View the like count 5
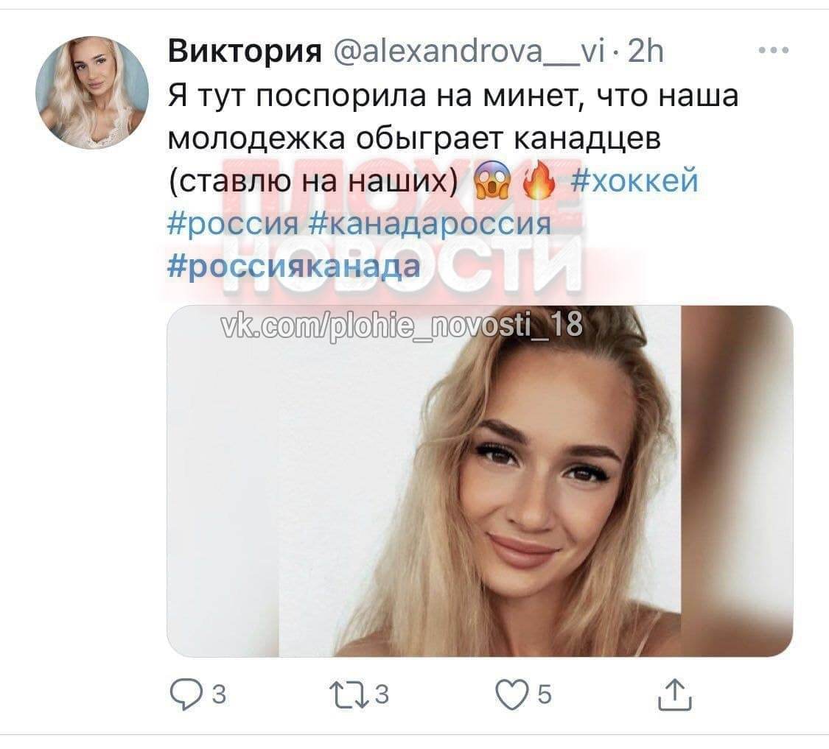 pos(545,695)
